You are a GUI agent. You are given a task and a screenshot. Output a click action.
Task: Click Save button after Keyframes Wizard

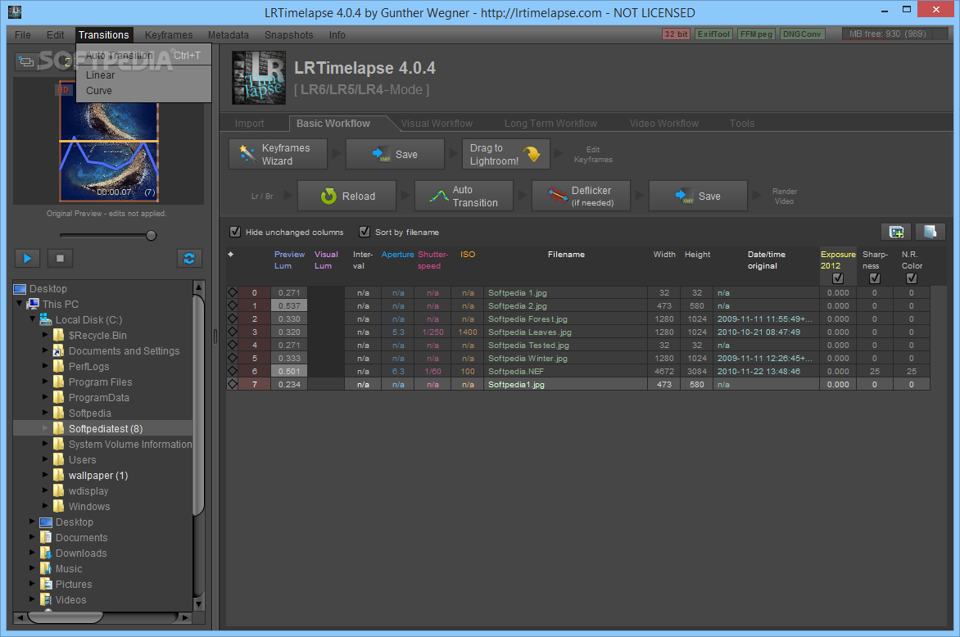395,154
